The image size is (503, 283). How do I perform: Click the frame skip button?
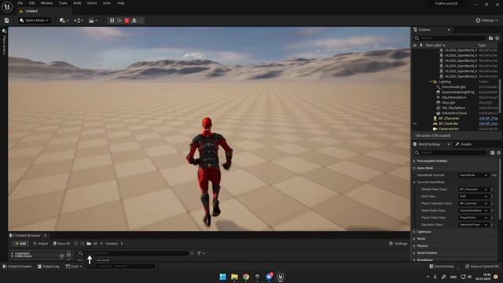(x=119, y=20)
